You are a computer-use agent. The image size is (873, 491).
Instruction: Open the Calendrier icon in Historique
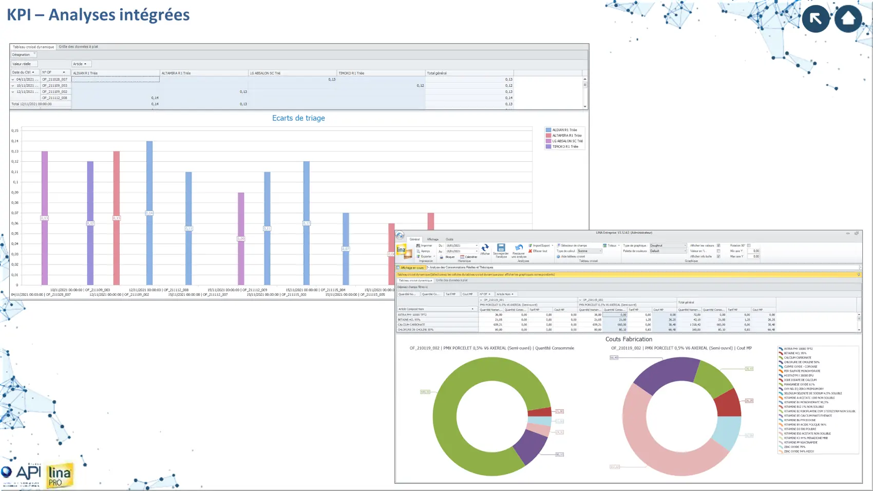pyautogui.click(x=462, y=257)
